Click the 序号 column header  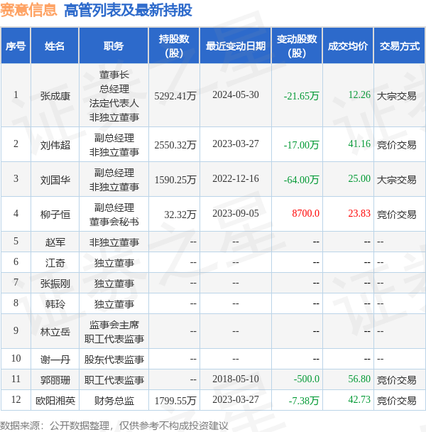(16, 45)
